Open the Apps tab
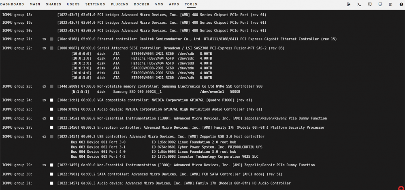 174,4
